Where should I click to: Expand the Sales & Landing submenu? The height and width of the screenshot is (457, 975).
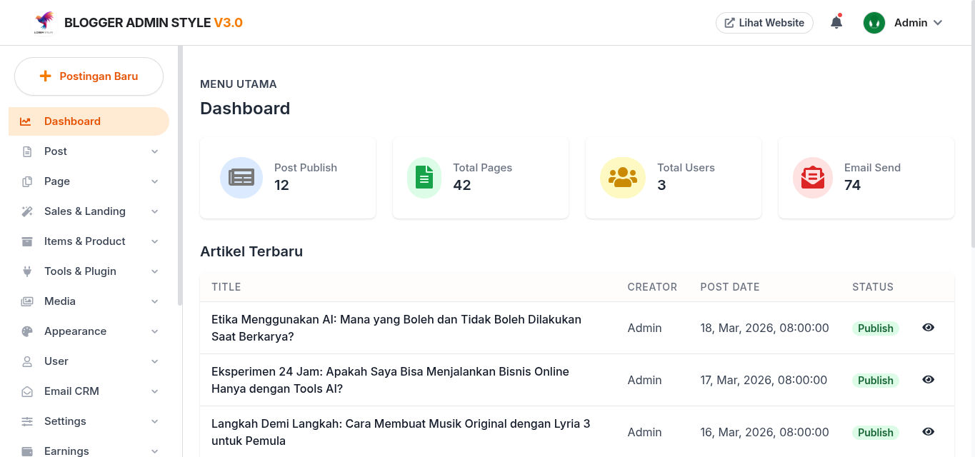coord(89,211)
